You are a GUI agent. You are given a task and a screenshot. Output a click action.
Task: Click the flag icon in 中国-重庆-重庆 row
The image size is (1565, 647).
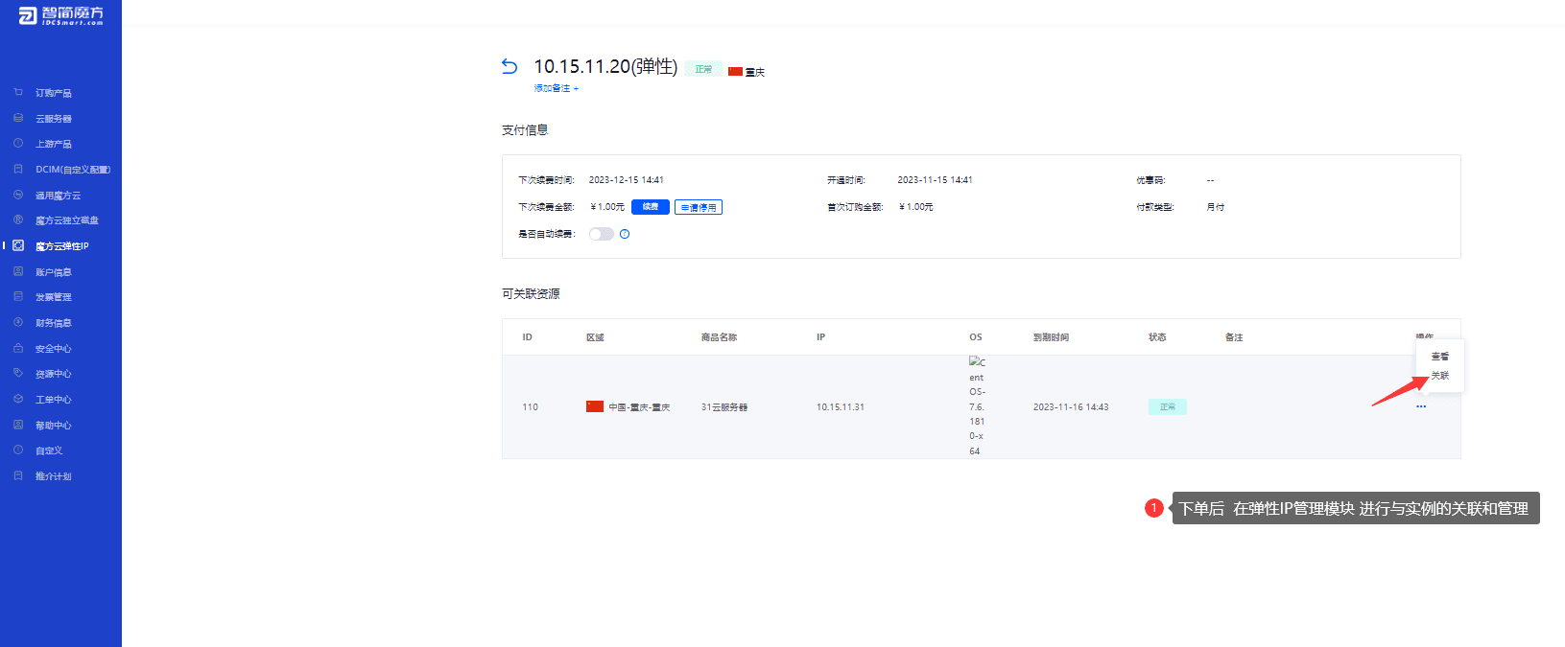tap(595, 406)
